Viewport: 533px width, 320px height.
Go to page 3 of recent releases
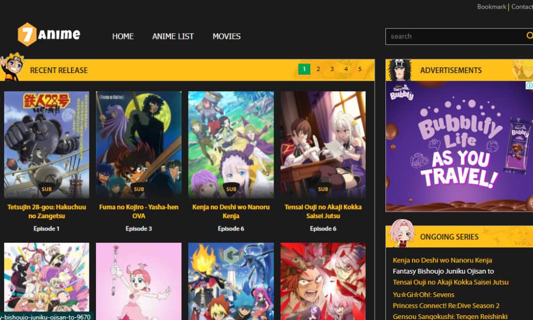[x=332, y=69]
